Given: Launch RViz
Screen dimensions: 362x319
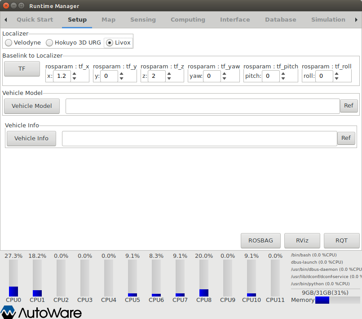Looking at the screenshot, I should pos(302,241).
